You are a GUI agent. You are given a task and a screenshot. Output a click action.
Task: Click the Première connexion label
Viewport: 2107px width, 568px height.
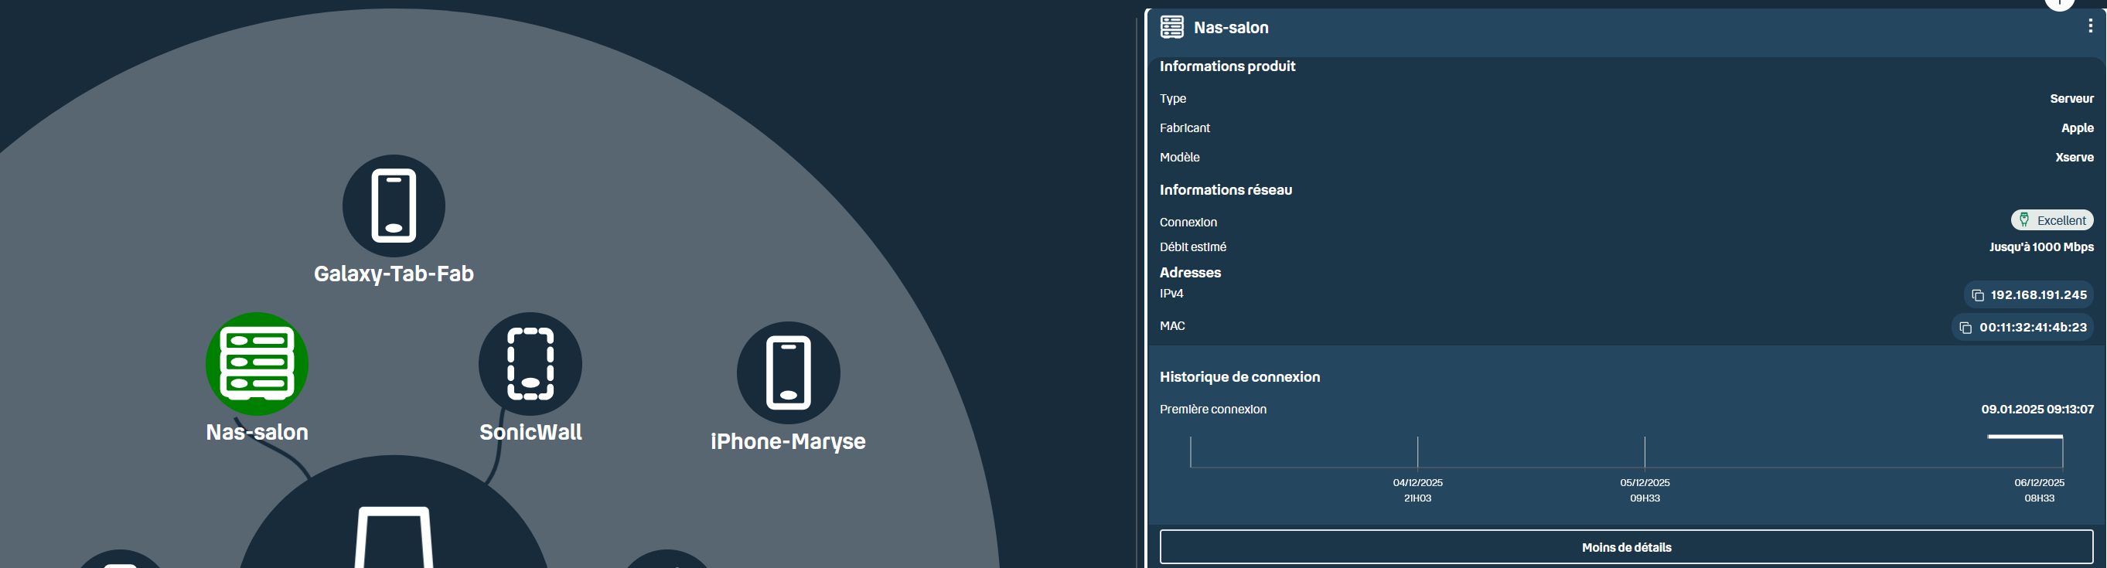(1213, 410)
